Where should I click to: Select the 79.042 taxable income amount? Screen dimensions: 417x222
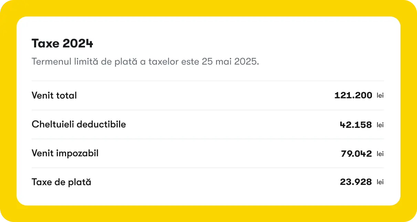[356, 154]
